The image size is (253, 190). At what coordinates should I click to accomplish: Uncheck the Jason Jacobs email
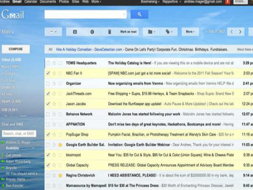tap(48, 104)
